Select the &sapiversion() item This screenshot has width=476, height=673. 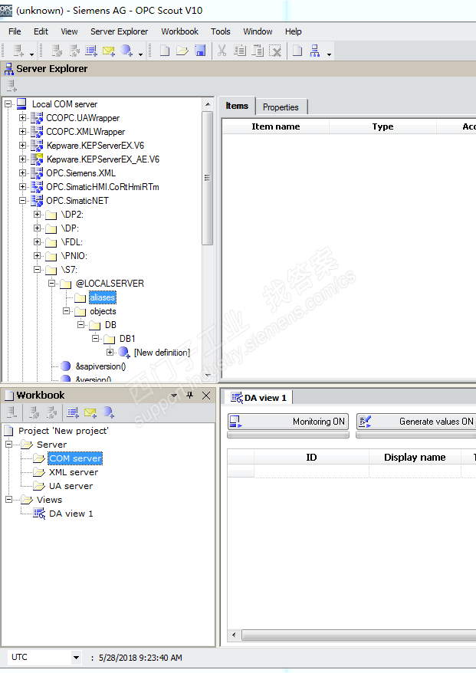tap(100, 366)
